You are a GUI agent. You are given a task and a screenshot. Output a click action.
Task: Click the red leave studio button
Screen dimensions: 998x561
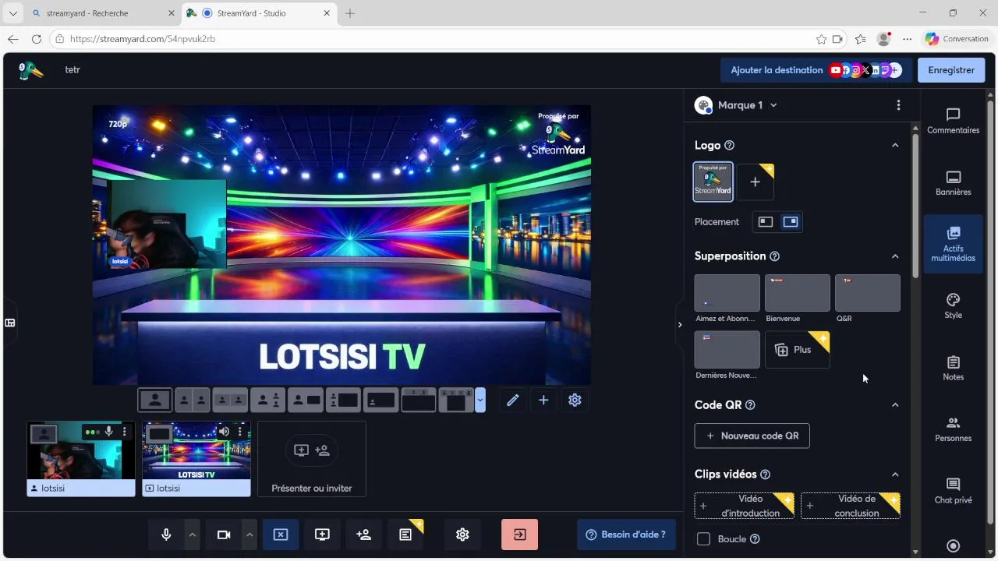pos(519,535)
